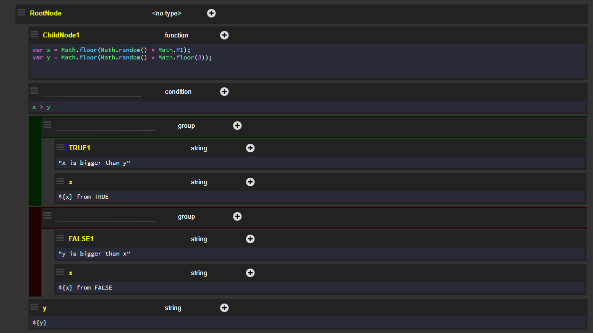Click the ChildNode1 drag handle icon
This screenshot has width=593, height=333.
[x=34, y=34]
